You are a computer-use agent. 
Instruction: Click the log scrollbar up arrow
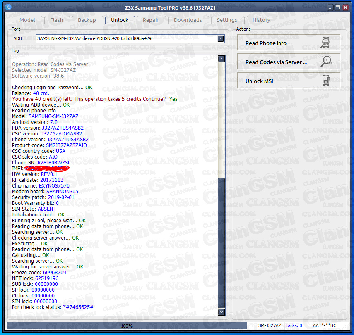221,59
